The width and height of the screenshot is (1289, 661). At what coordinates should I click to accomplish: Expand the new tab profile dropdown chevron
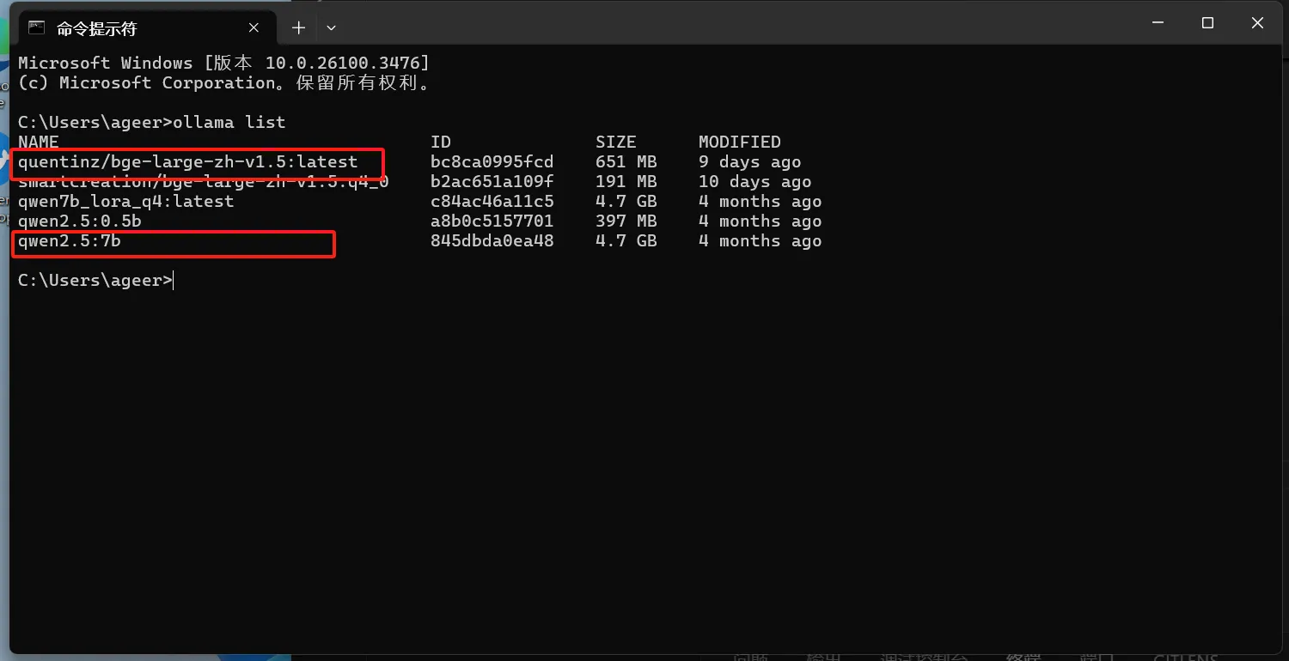(331, 27)
